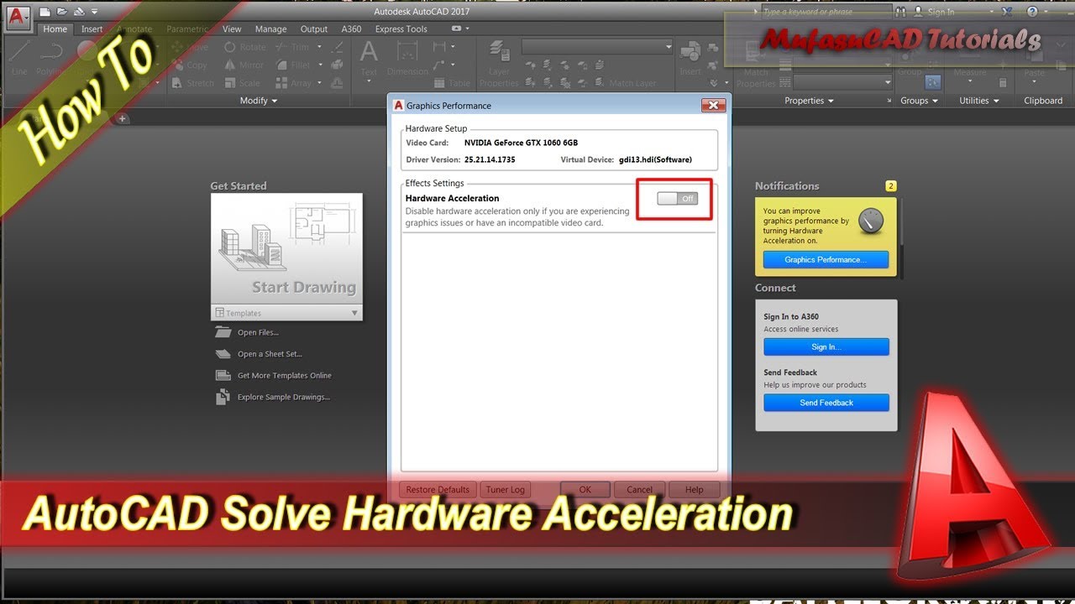Image resolution: width=1075 pixels, height=604 pixels.
Task: Click the Autodesk Exchange X icon
Action: (x=1007, y=12)
